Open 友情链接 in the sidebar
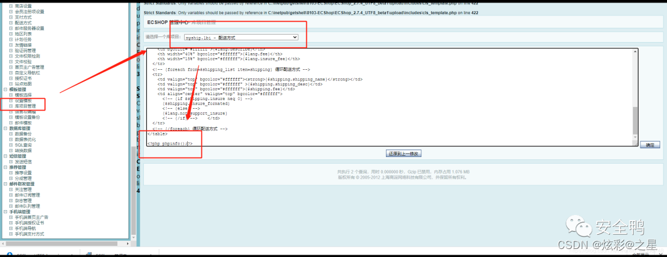Viewport: 667px width, 257px height. pos(23,44)
